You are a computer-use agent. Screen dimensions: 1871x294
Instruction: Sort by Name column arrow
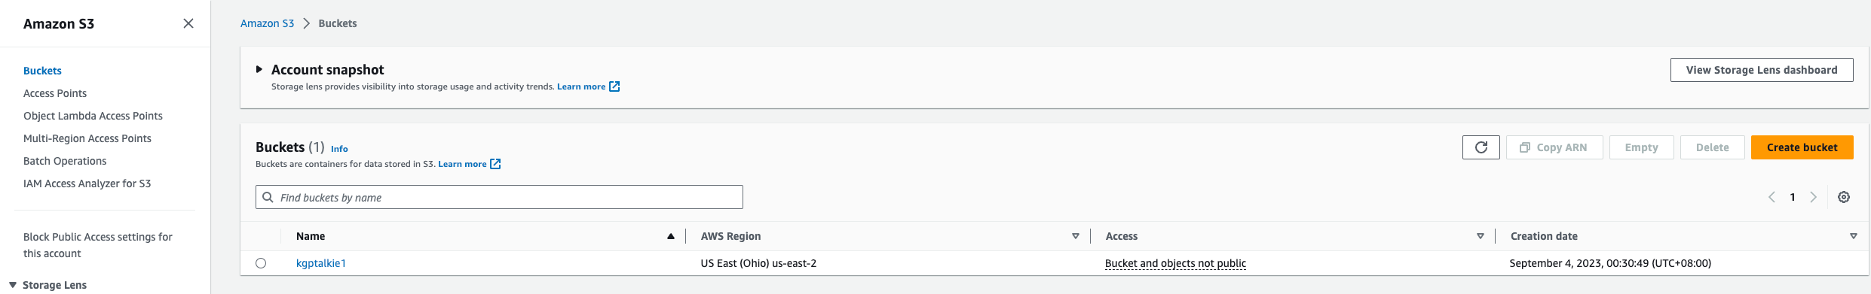[670, 236]
